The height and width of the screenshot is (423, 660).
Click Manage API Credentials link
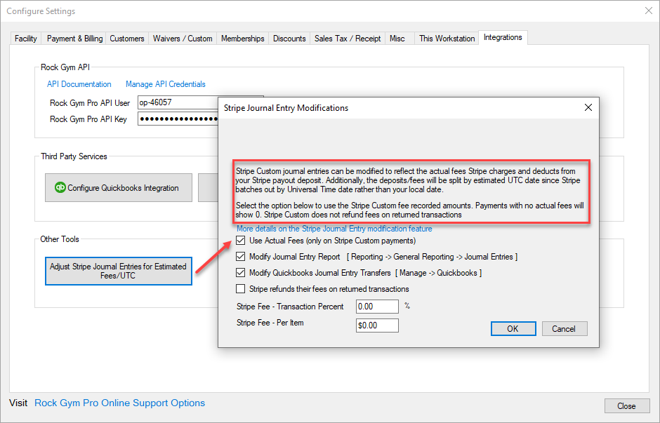(166, 84)
